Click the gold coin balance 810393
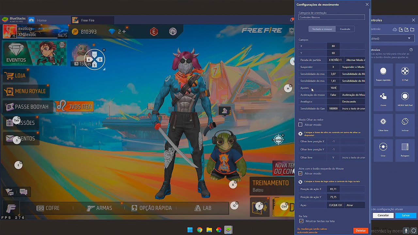 pyautogui.click(x=84, y=32)
